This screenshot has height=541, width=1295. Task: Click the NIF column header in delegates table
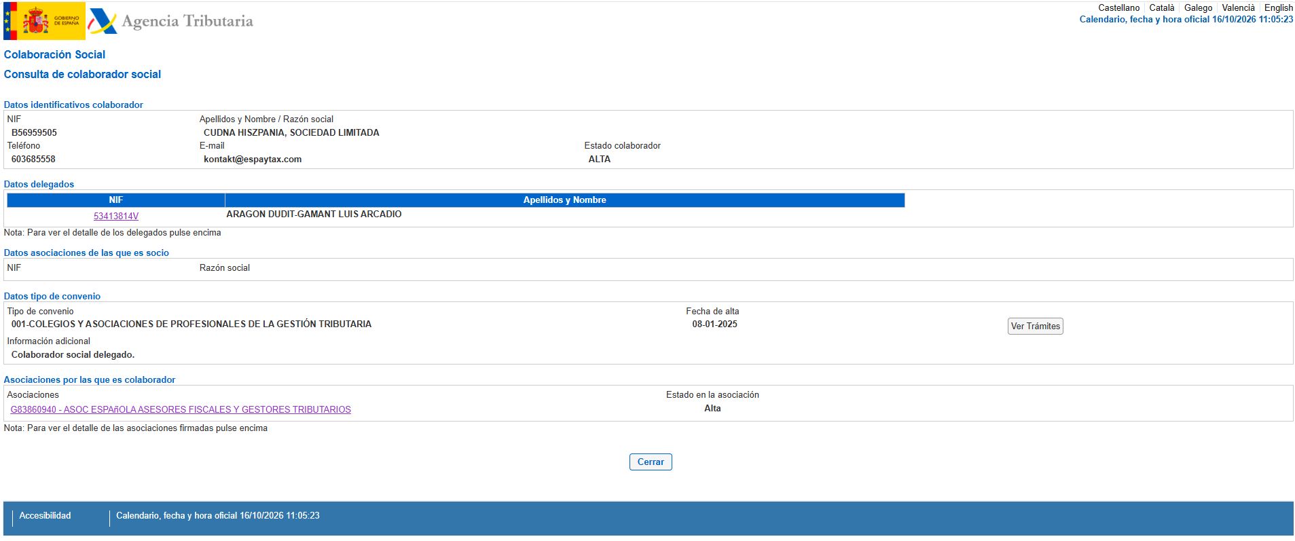point(116,200)
